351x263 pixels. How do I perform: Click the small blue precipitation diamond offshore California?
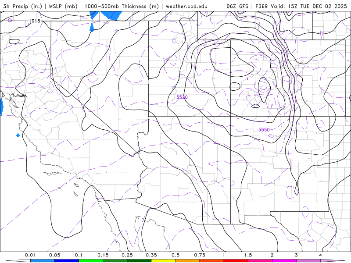tap(18, 135)
